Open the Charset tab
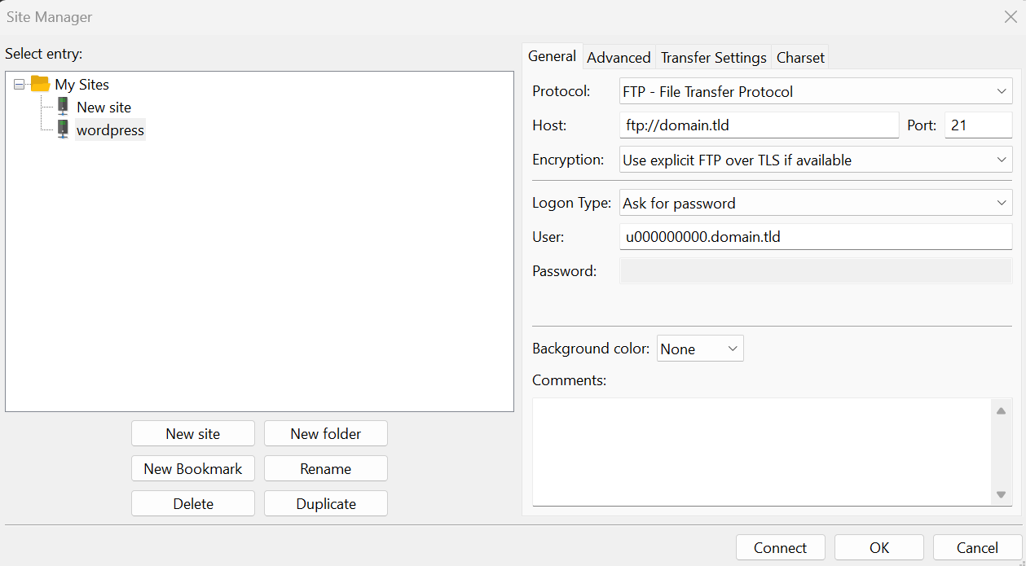 tap(799, 57)
